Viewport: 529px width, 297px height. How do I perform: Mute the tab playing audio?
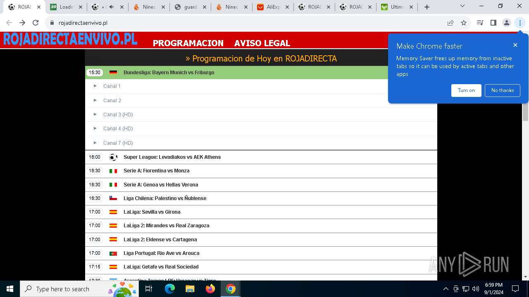click(111, 7)
